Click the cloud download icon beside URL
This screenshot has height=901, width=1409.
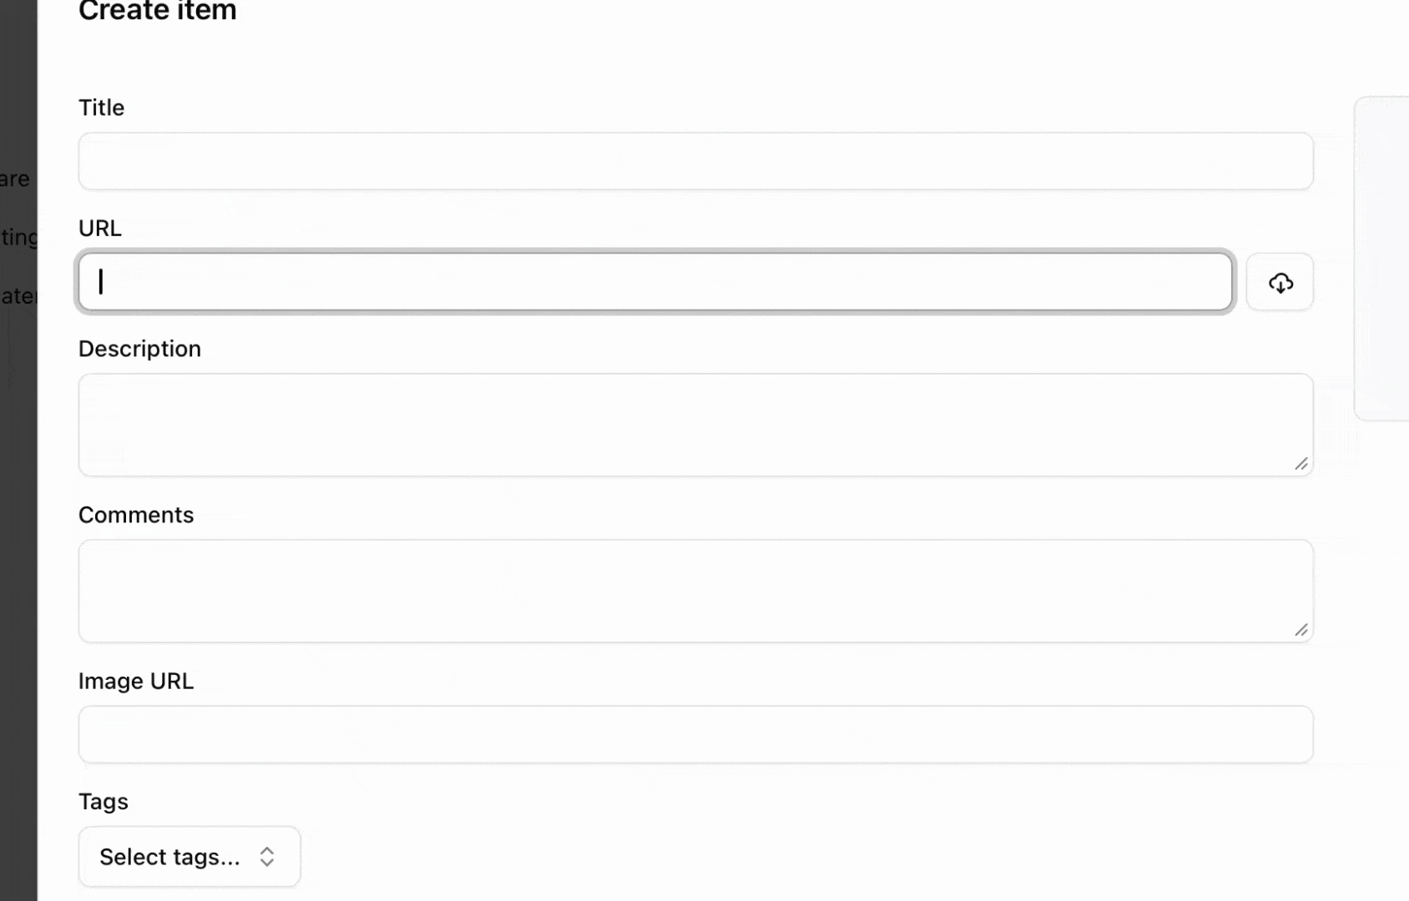1280,283
